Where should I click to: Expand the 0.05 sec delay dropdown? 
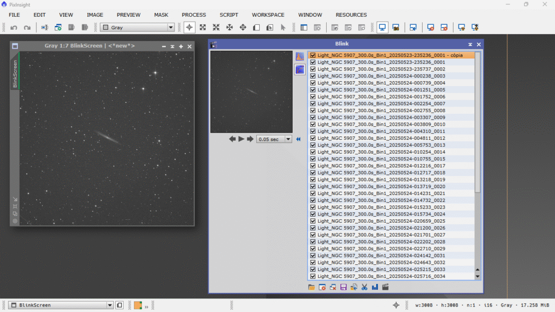click(288, 139)
